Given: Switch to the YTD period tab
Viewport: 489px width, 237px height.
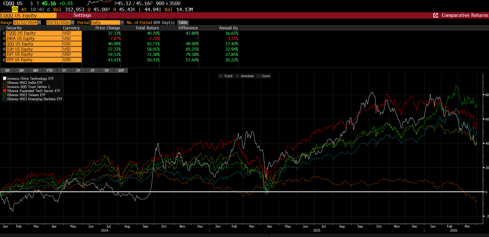Looking at the screenshot, I should coord(49,71).
